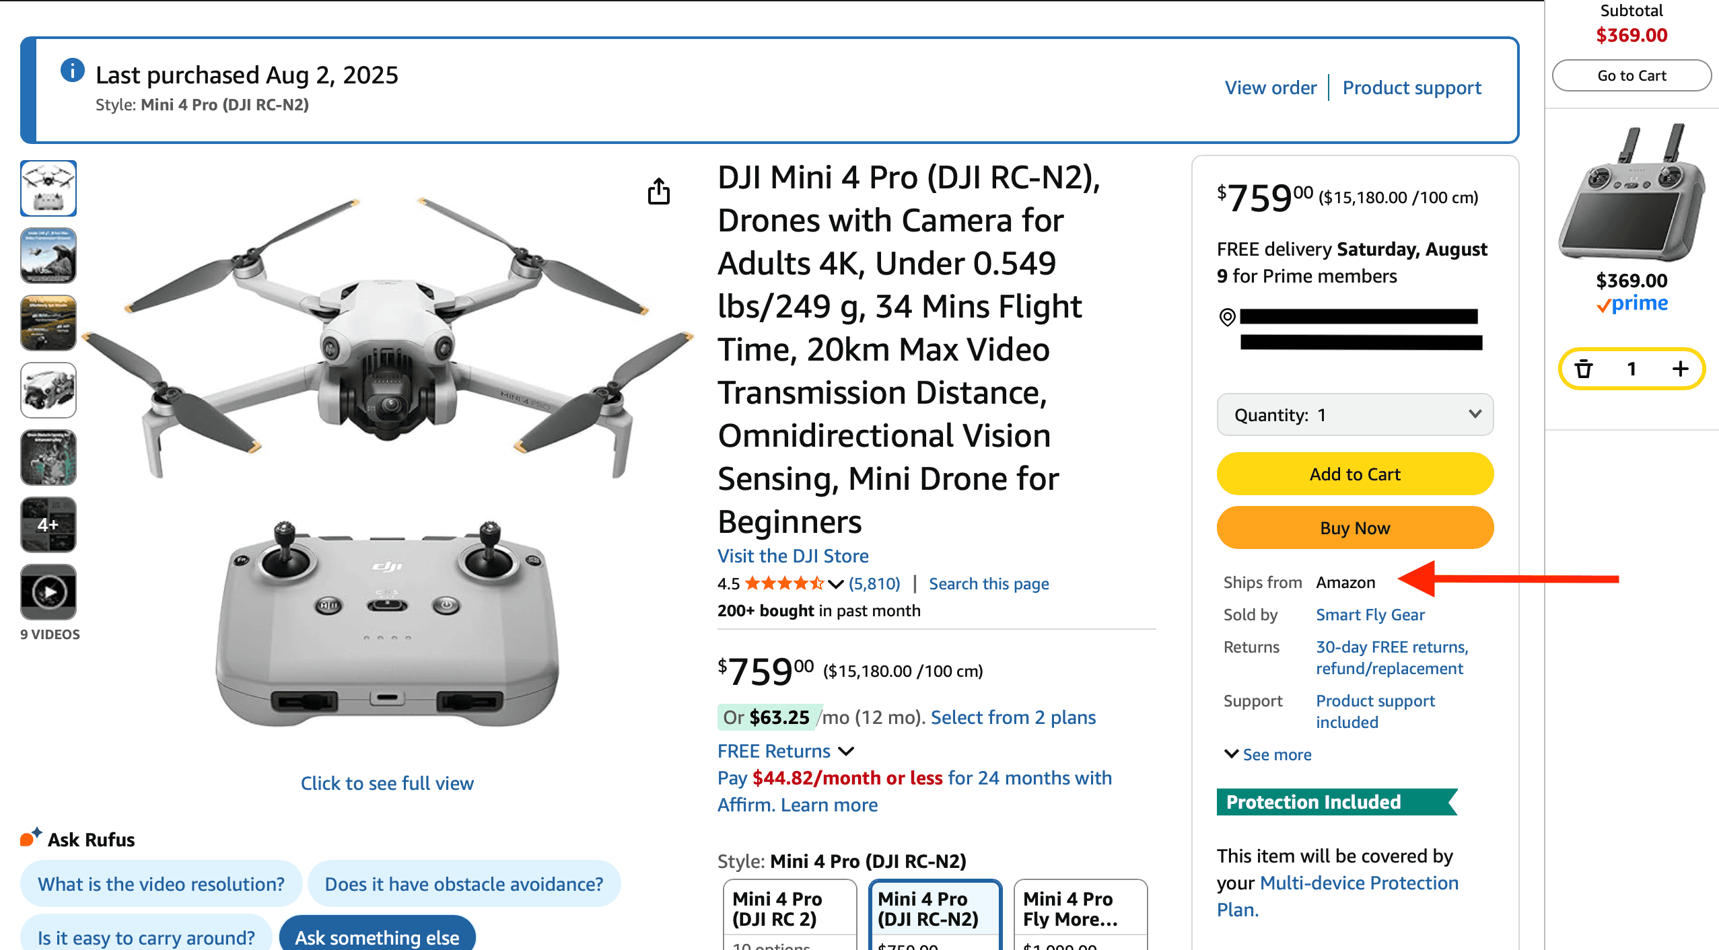
Task: Click View order link
Action: click(1270, 87)
